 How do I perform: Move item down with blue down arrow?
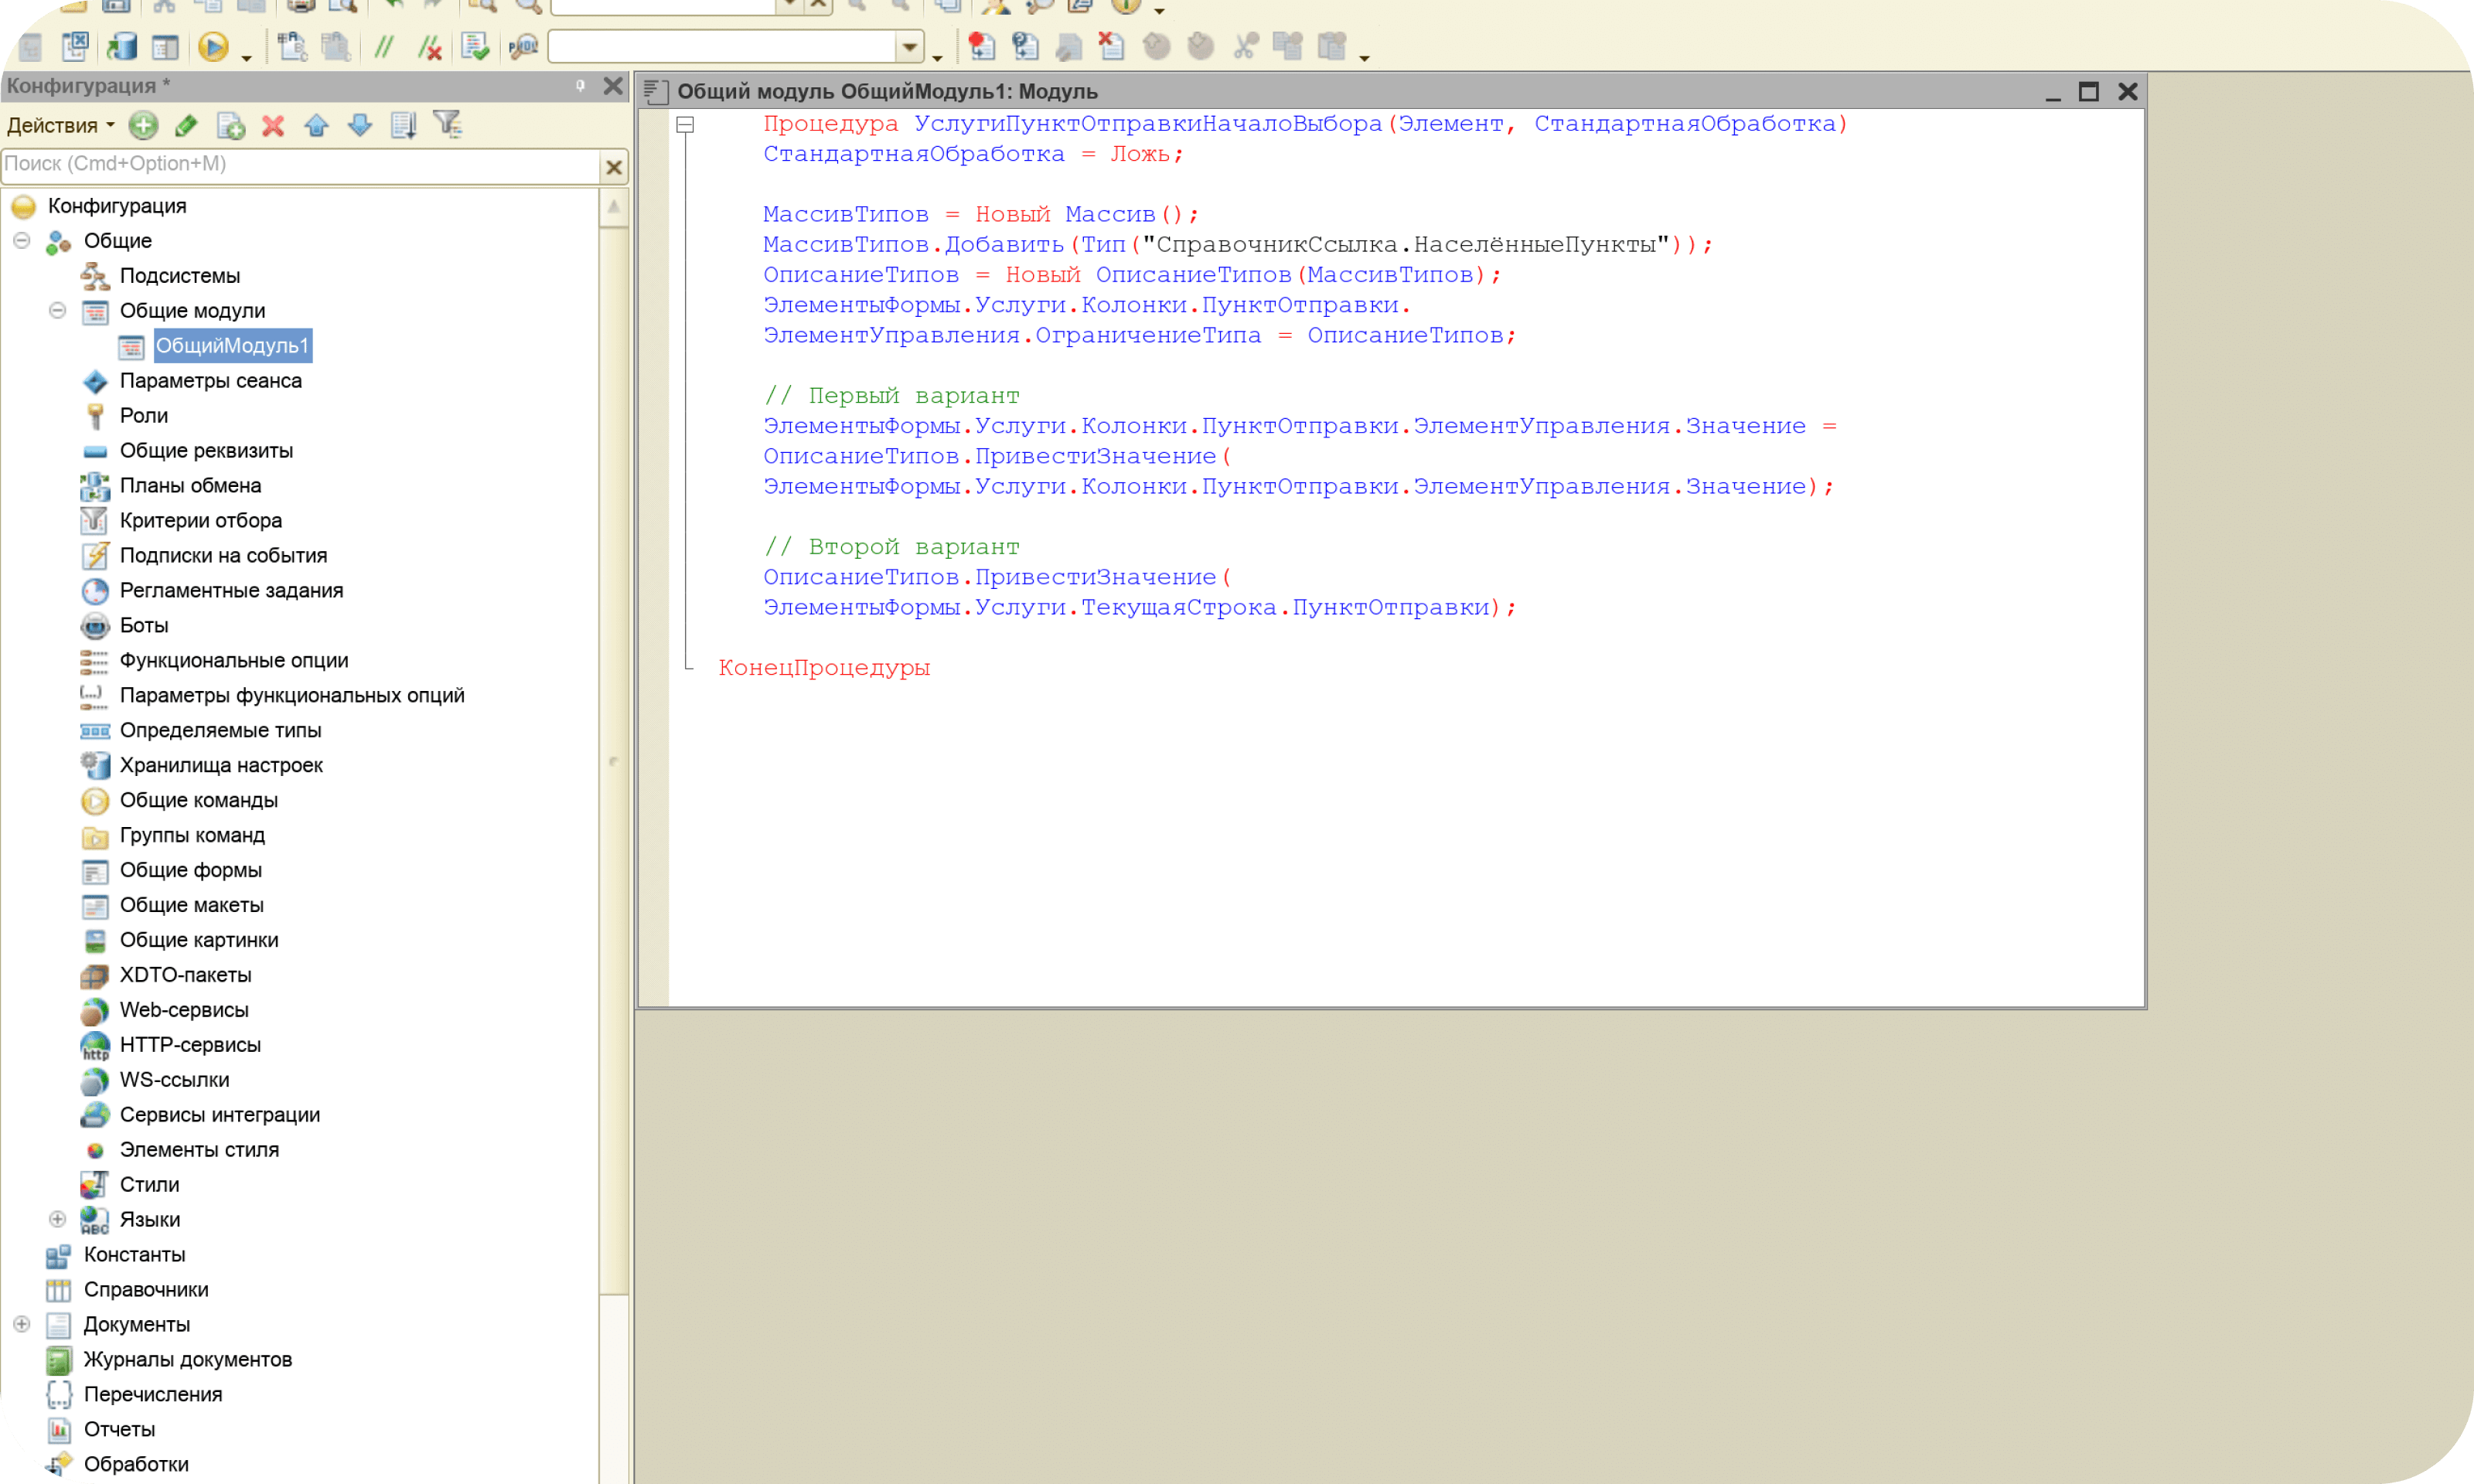(360, 125)
